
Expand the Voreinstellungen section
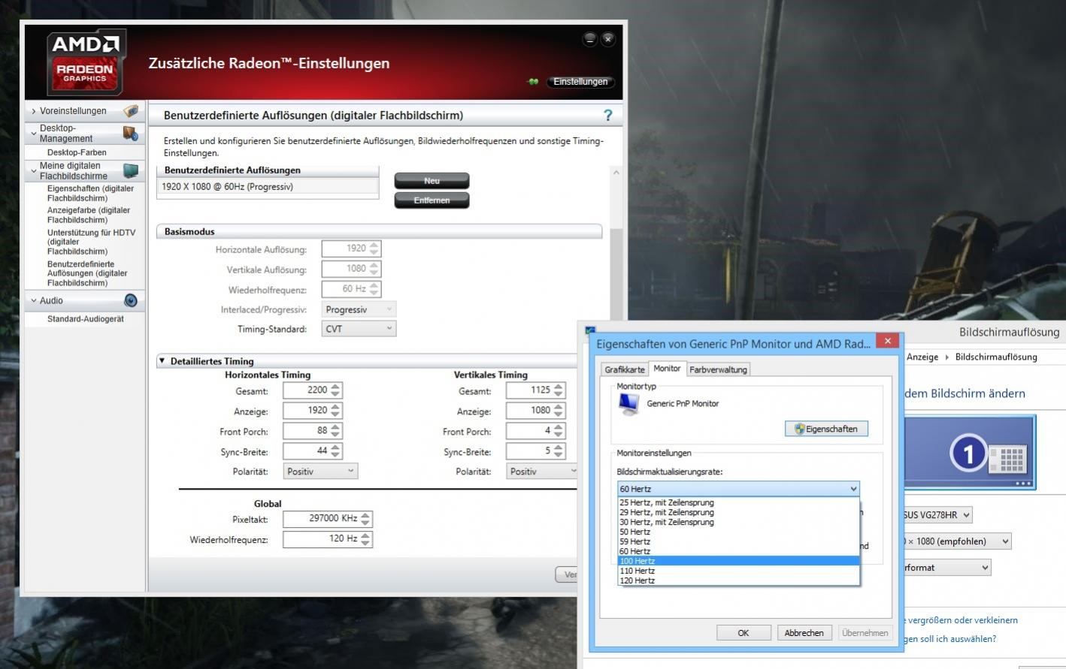[34, 111]
